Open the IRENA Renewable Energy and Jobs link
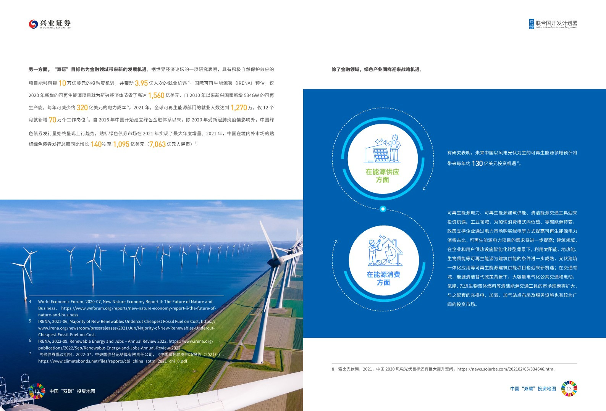Screen dimensions: 606x411 tap(126, 345)
